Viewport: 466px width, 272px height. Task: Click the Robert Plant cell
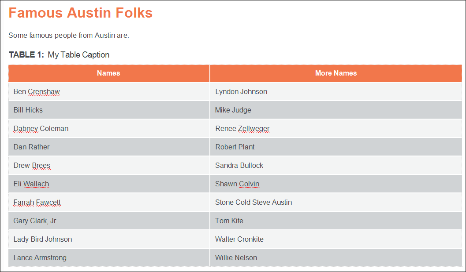click(336, 147)
